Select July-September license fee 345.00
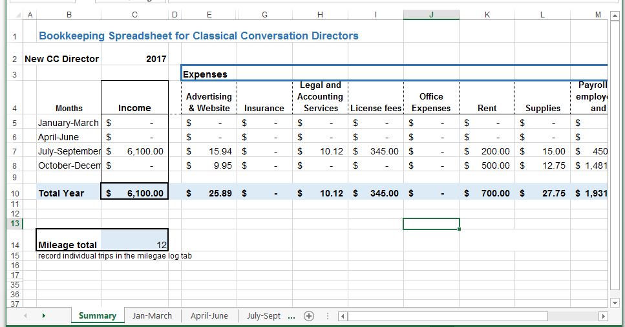 (x=376, y=151)
